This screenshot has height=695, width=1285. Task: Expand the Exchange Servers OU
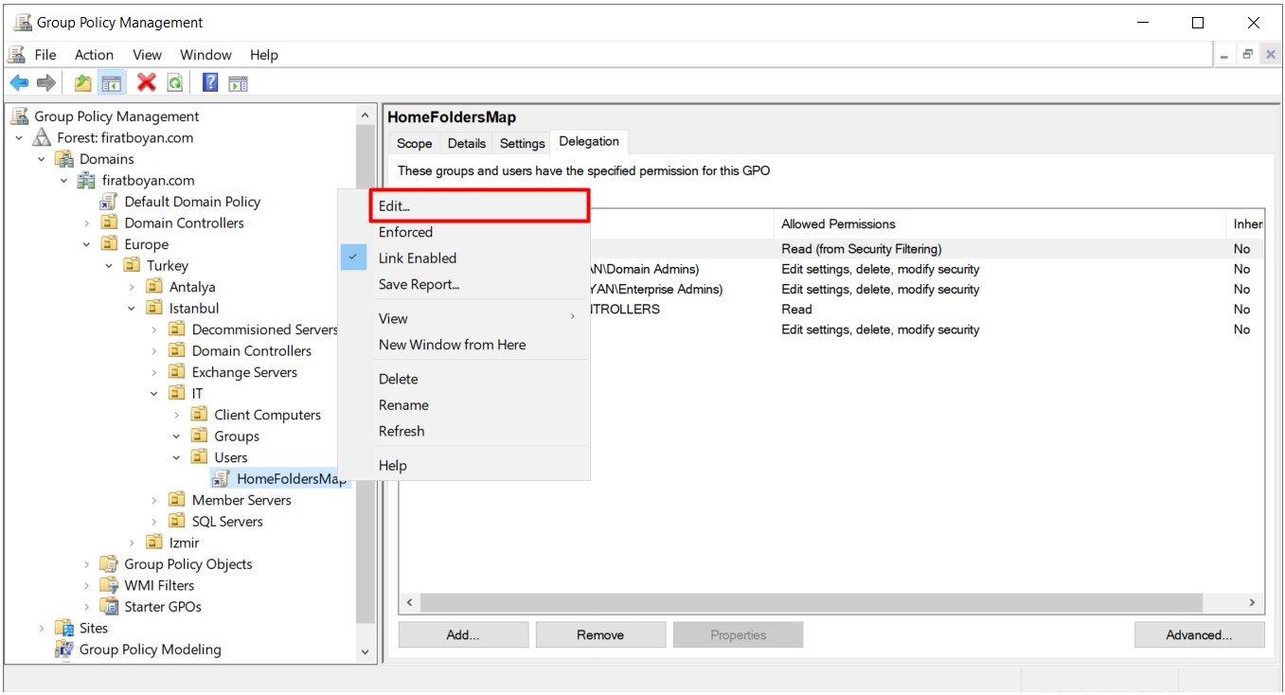pos(154,372)
